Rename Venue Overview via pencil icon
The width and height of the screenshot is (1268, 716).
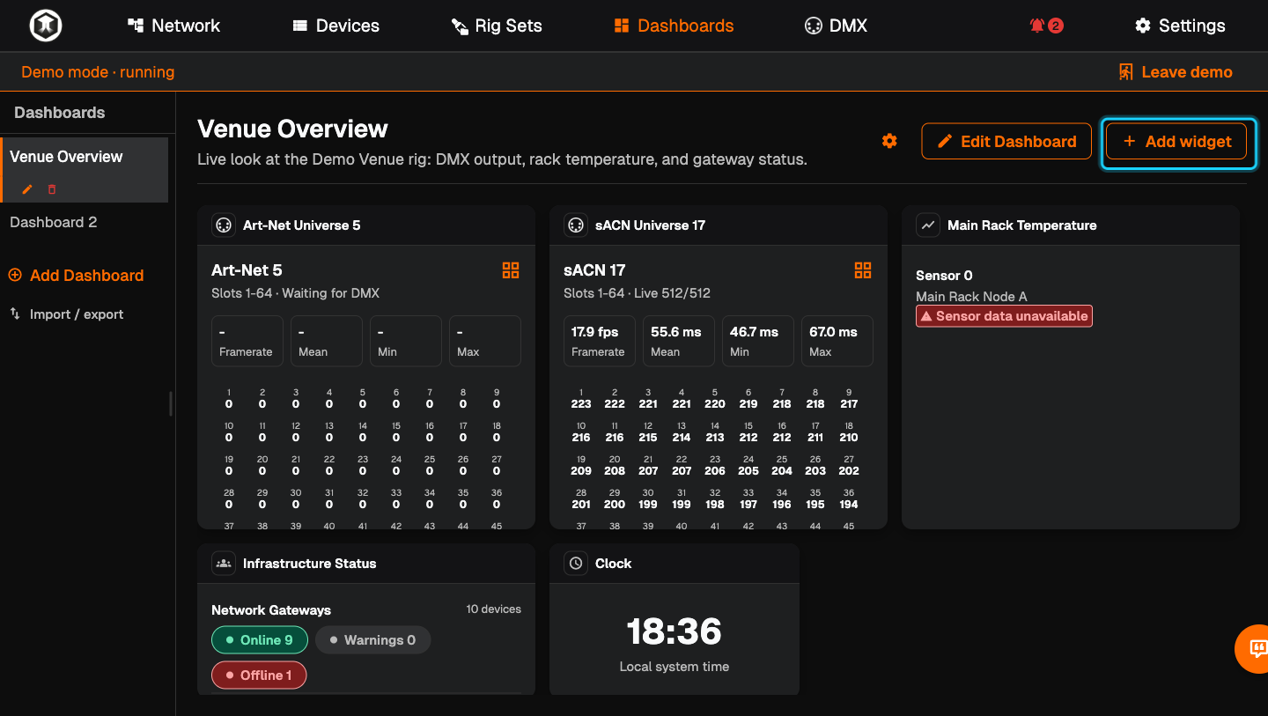click(27, 189)
